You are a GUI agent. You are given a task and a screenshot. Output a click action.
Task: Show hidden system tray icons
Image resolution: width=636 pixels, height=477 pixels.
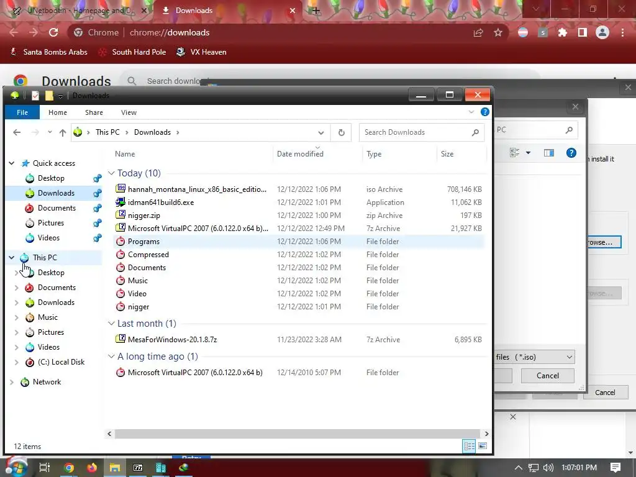click(519, 468)
